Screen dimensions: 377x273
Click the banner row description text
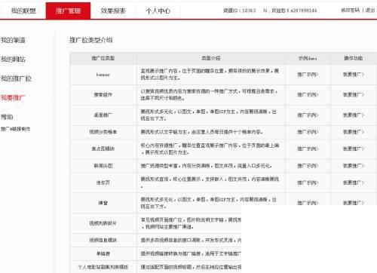tap(210, 75)
